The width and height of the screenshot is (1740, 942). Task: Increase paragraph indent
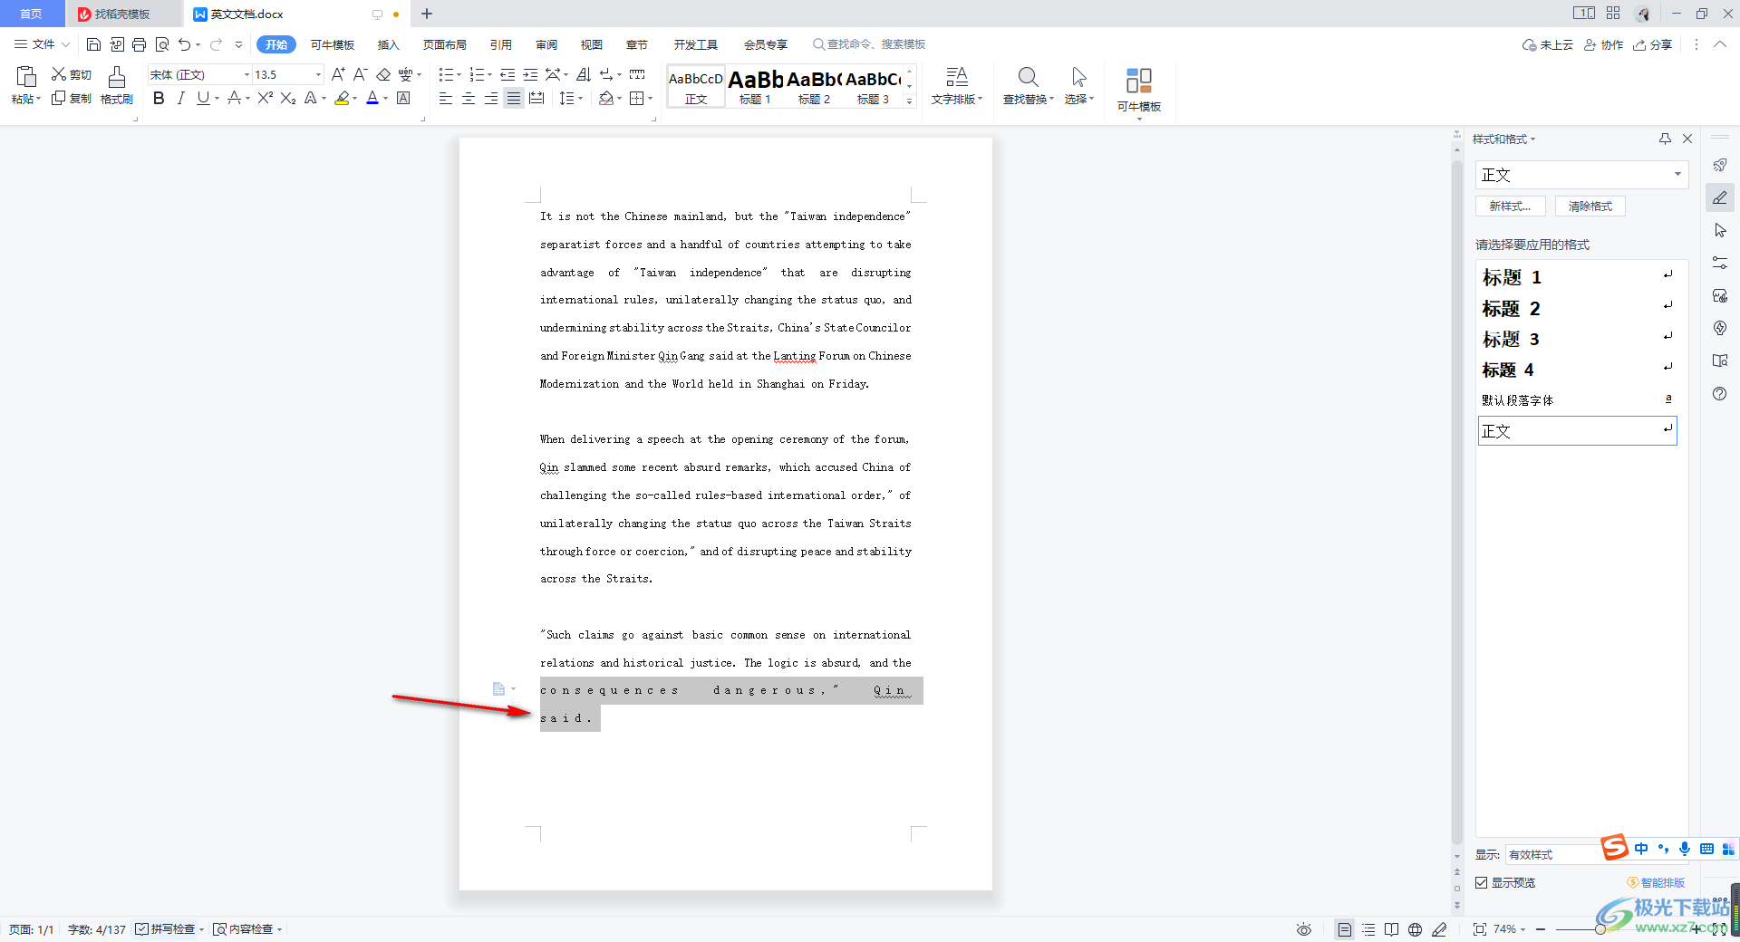pos(530,74)
